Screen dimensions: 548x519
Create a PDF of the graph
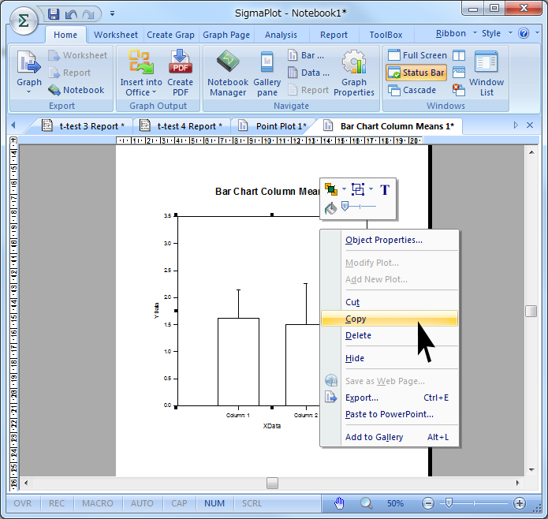181,73
